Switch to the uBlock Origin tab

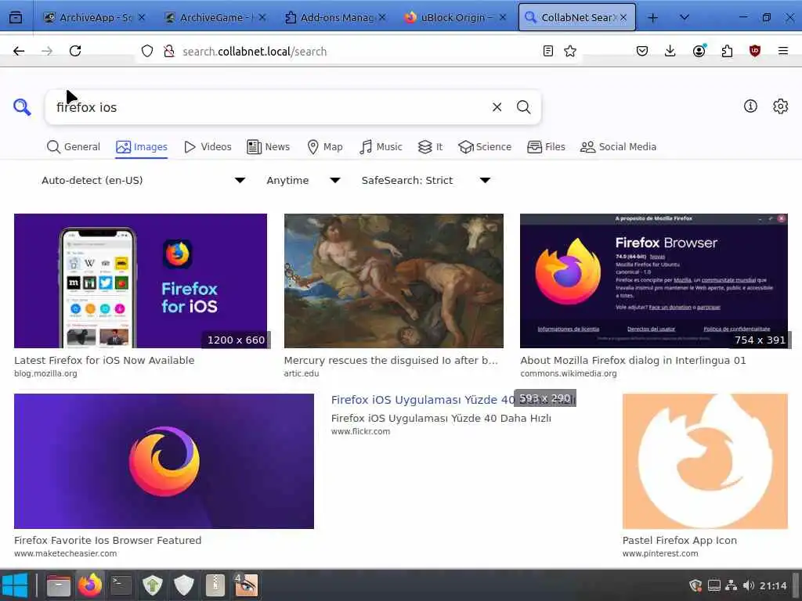pos(455,18)
